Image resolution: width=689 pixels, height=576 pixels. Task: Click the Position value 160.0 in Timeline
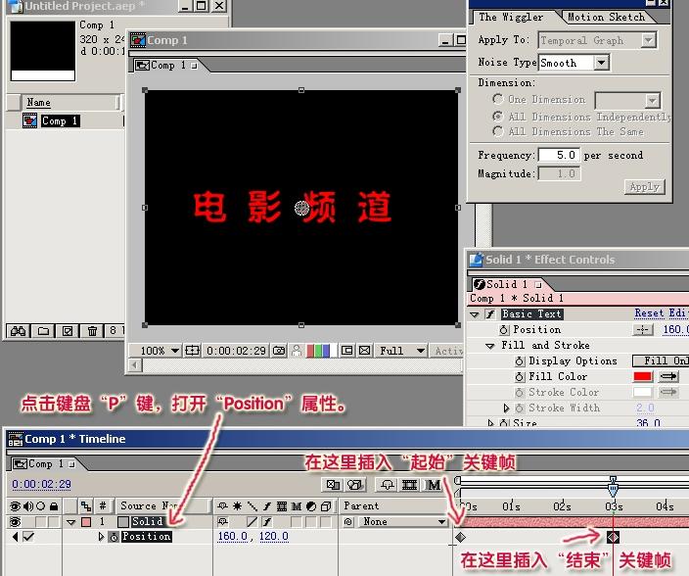[x=233, y=537]
